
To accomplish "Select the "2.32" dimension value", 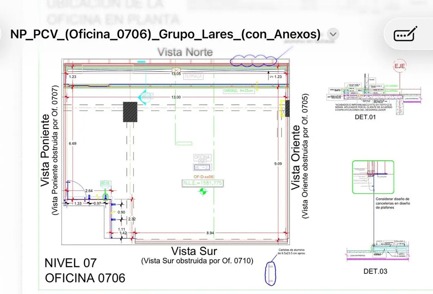I will pyautogui.click(x=132, y=219).
